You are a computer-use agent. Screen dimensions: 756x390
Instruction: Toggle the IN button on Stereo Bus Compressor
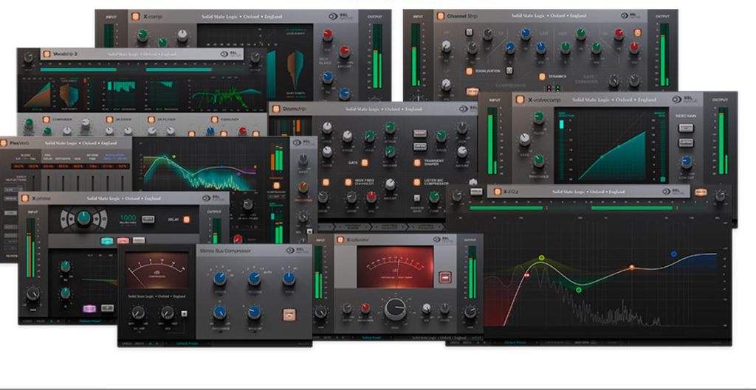point(289,315)
